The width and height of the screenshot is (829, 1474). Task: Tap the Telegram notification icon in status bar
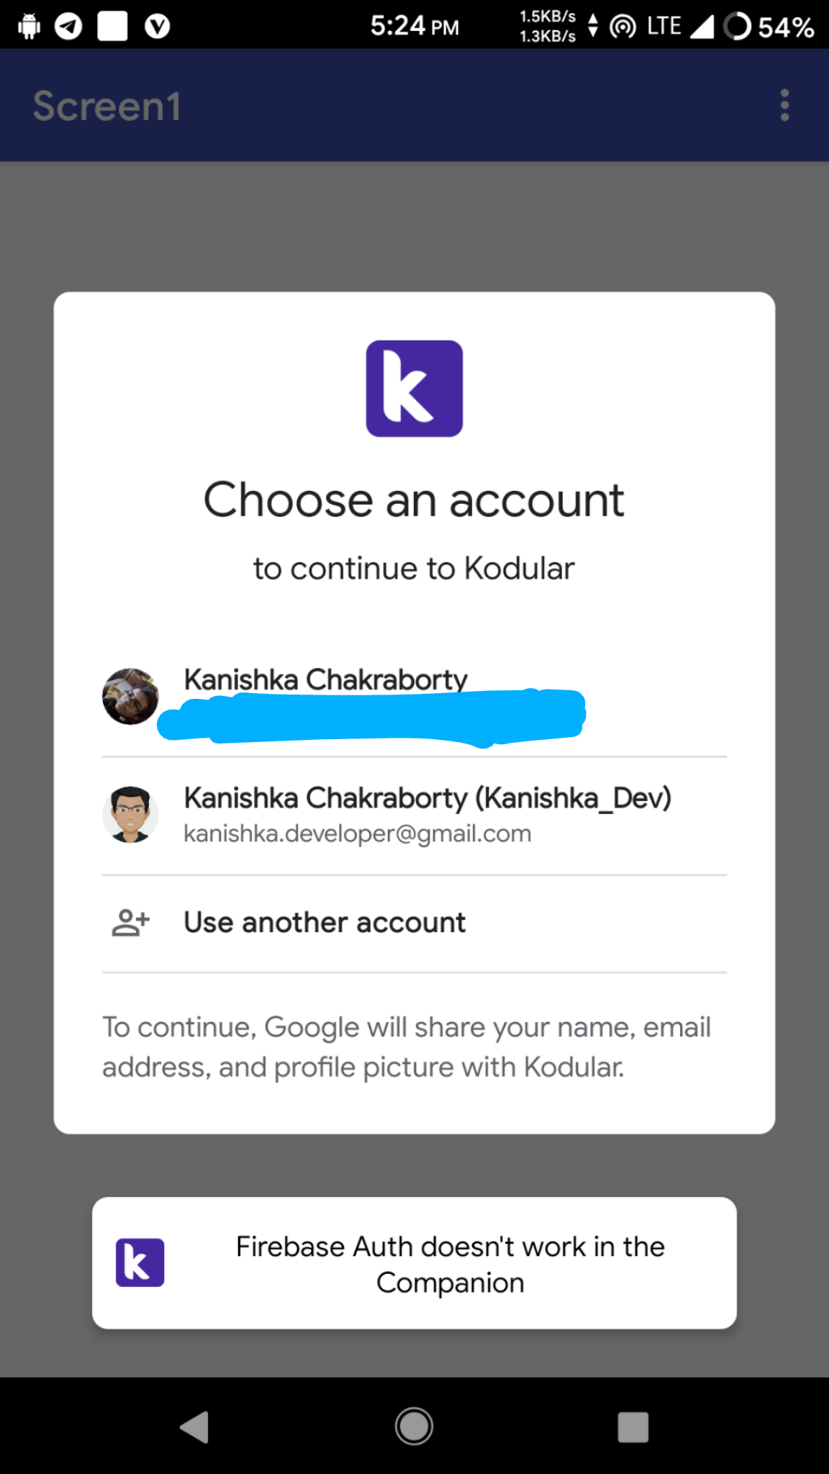tap(68, 27)
